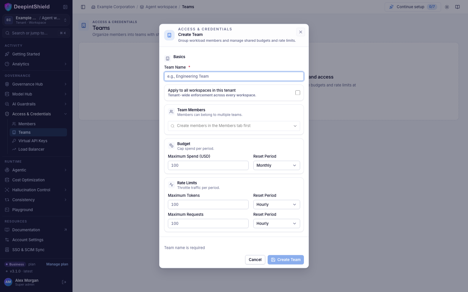Click the Playground icon
The width and height of the screenshot is (468, 292).
(x=7, y=210)
